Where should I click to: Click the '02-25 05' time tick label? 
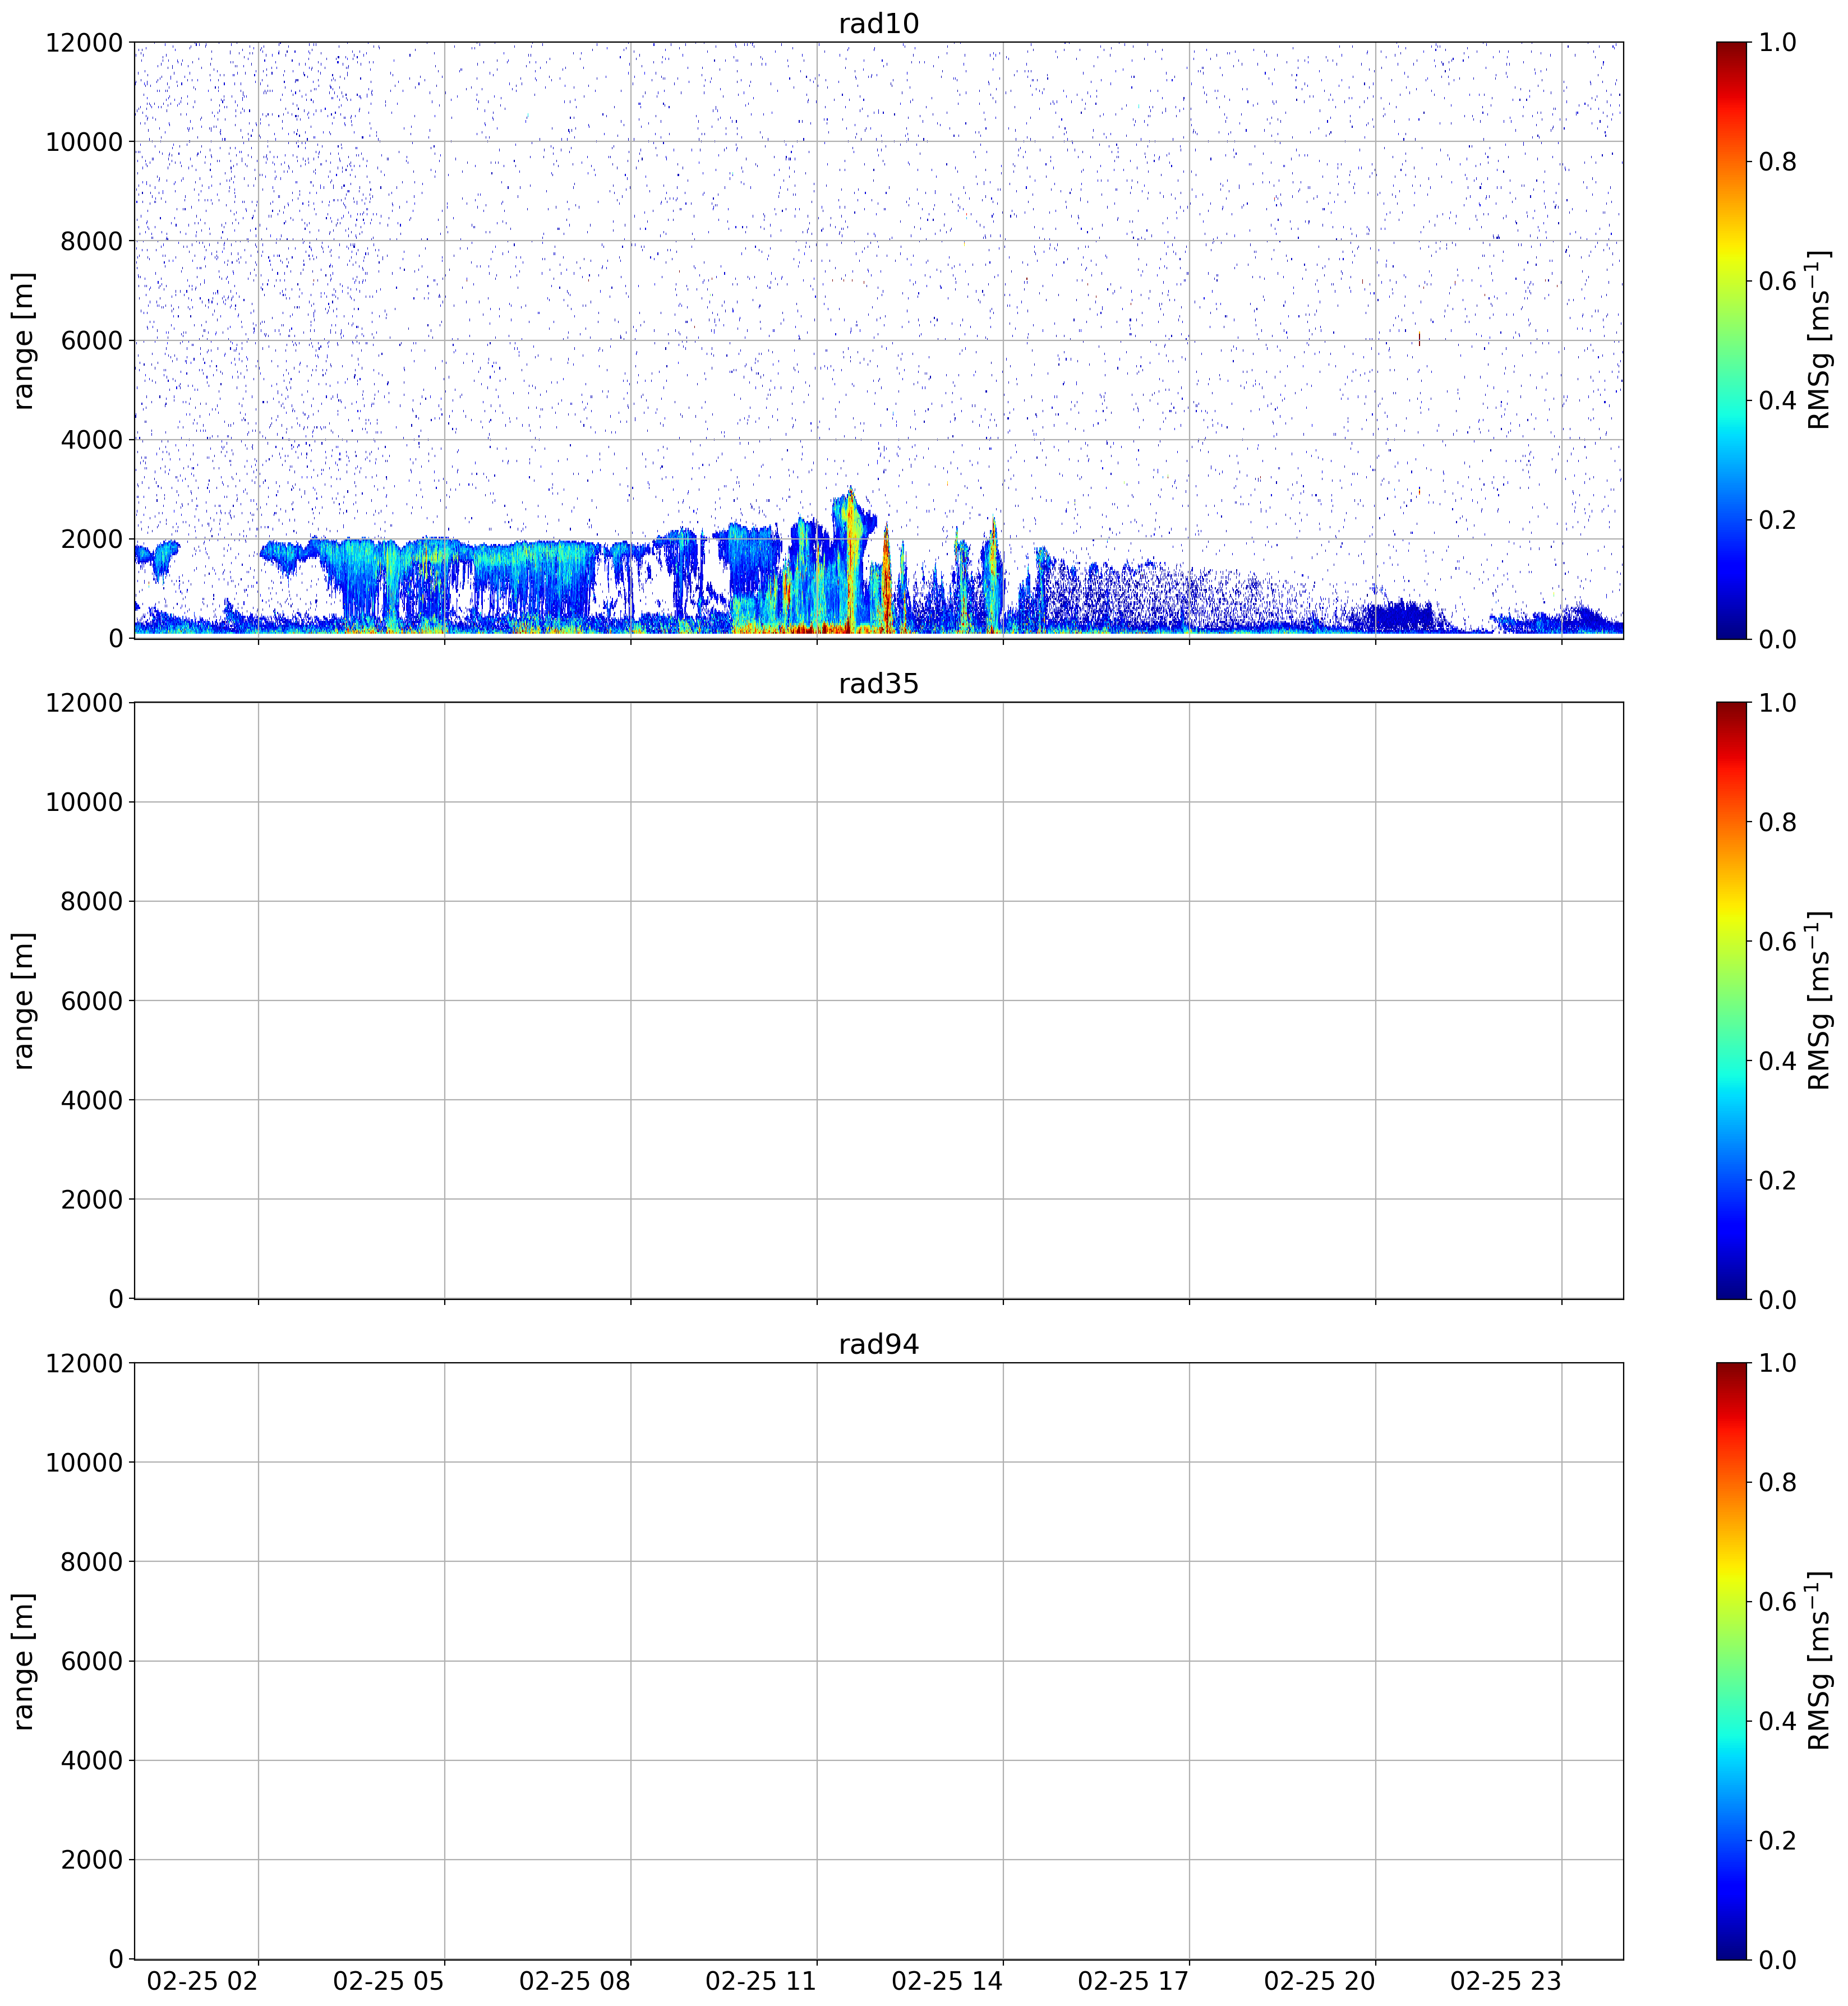tap(389, 1981)
